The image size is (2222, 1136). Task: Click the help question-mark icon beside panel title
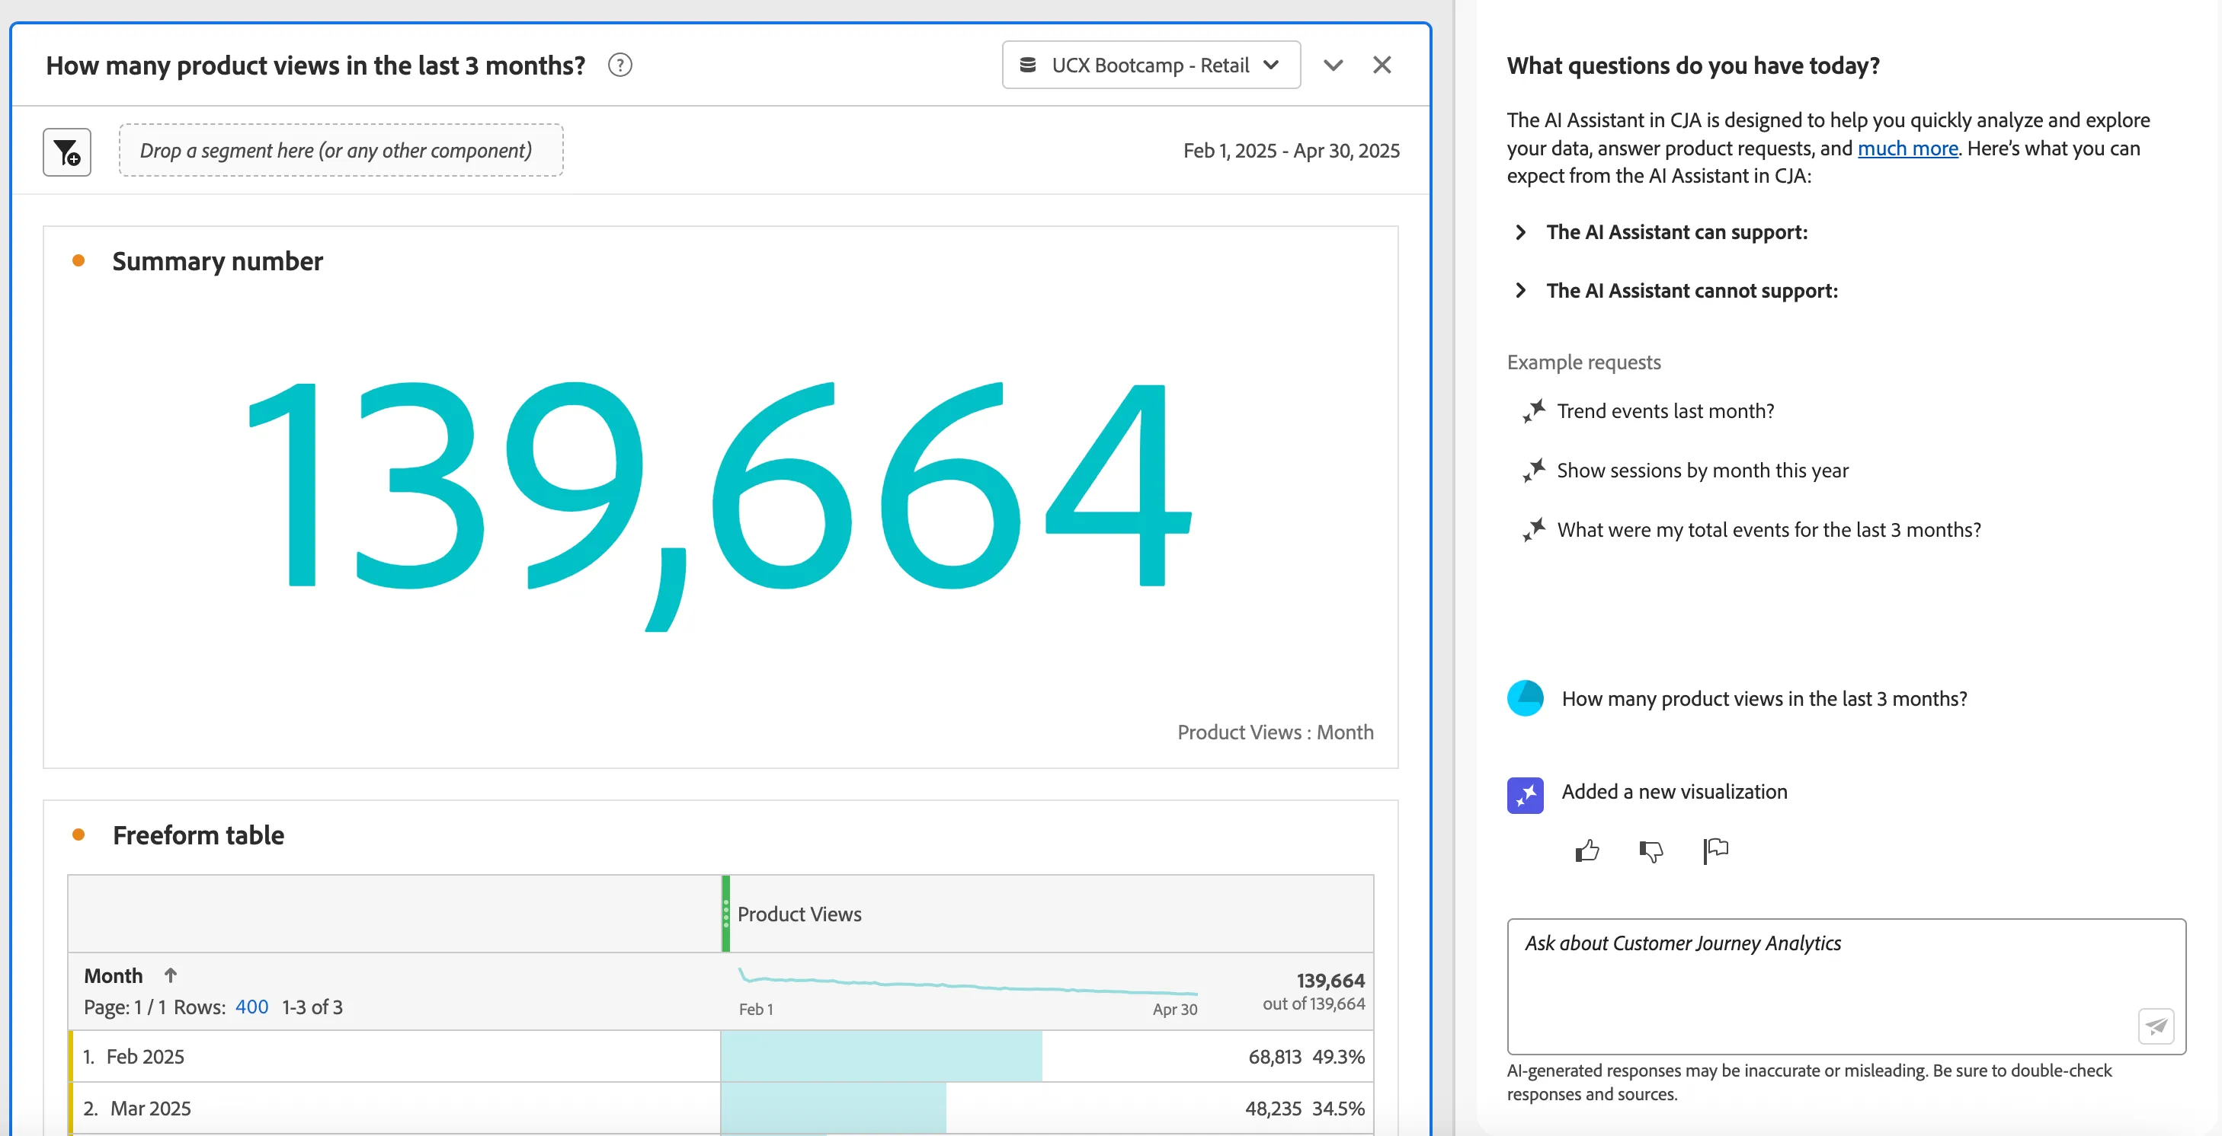pos(620,65)
